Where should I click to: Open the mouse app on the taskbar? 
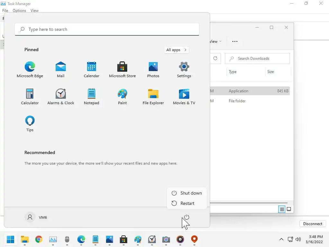click(x=67, y=239)
